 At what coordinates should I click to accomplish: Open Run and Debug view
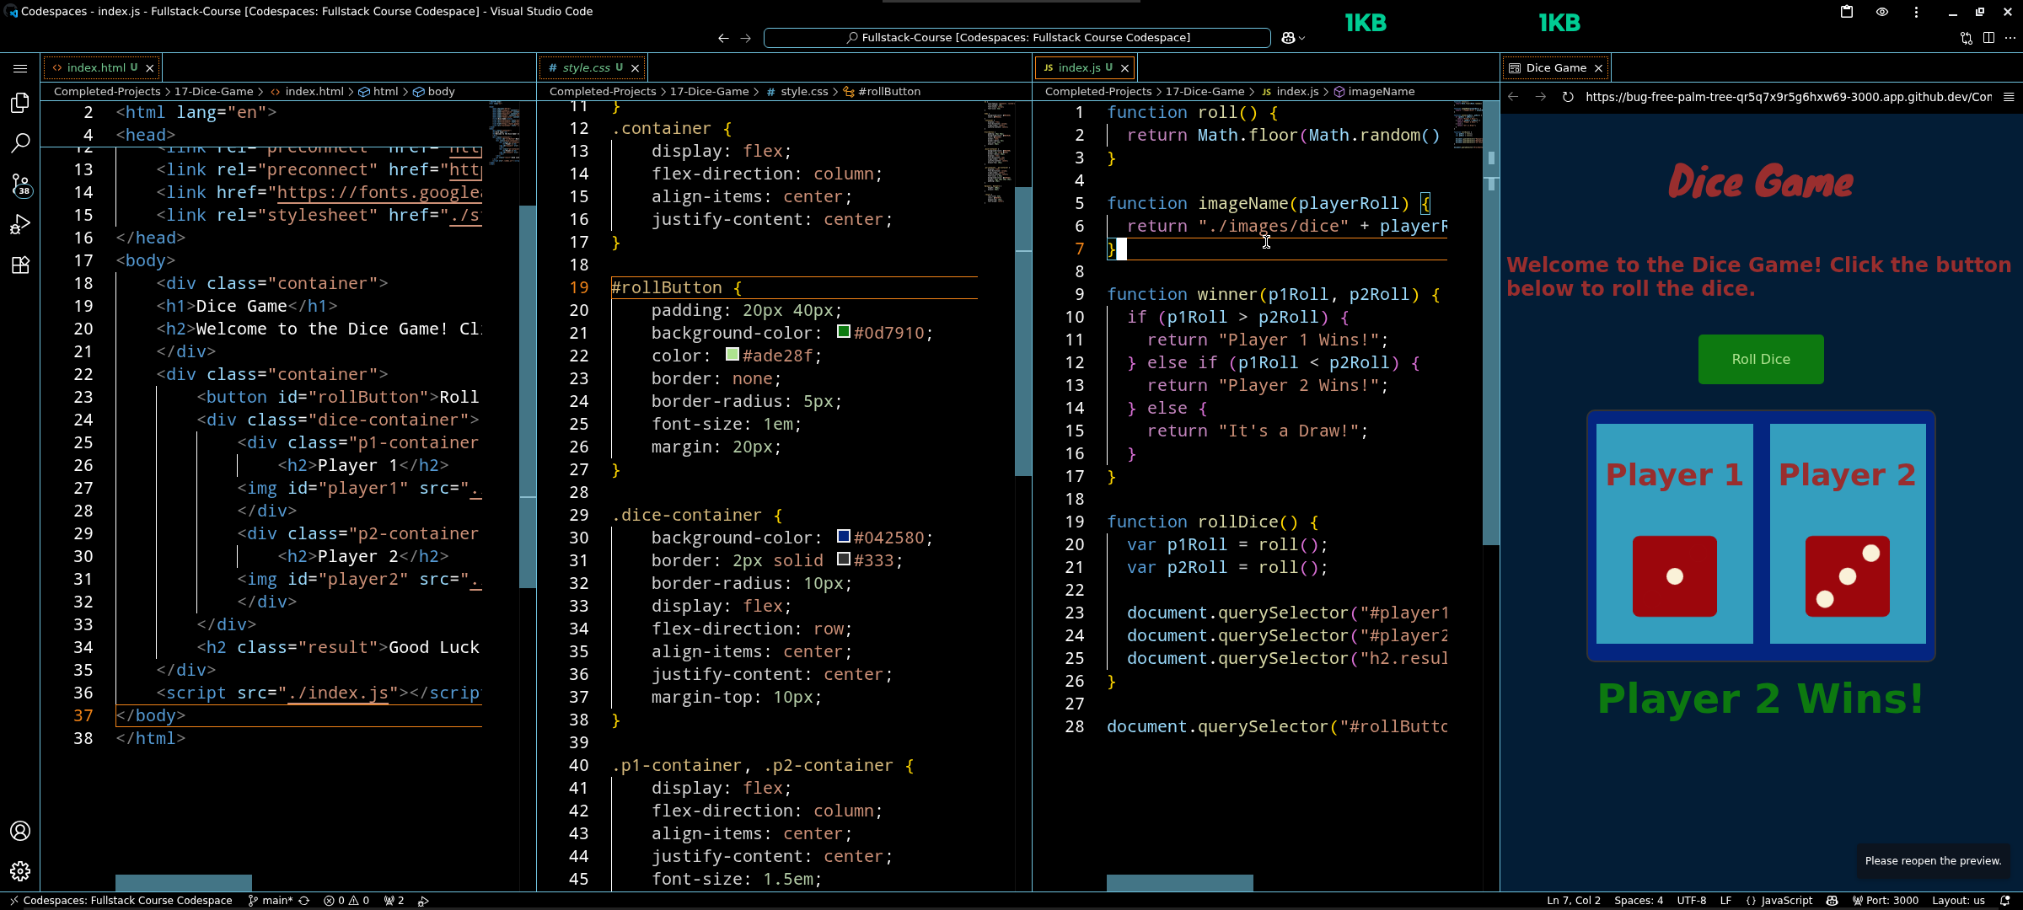point(20,225)
